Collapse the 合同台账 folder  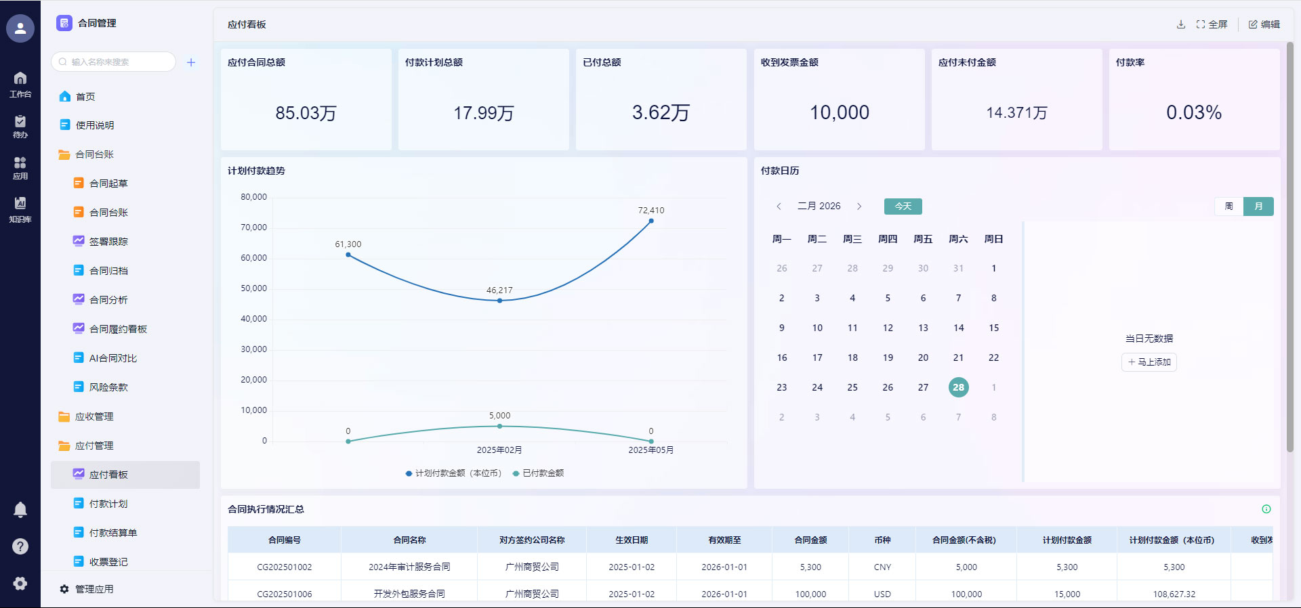[94, 154]
